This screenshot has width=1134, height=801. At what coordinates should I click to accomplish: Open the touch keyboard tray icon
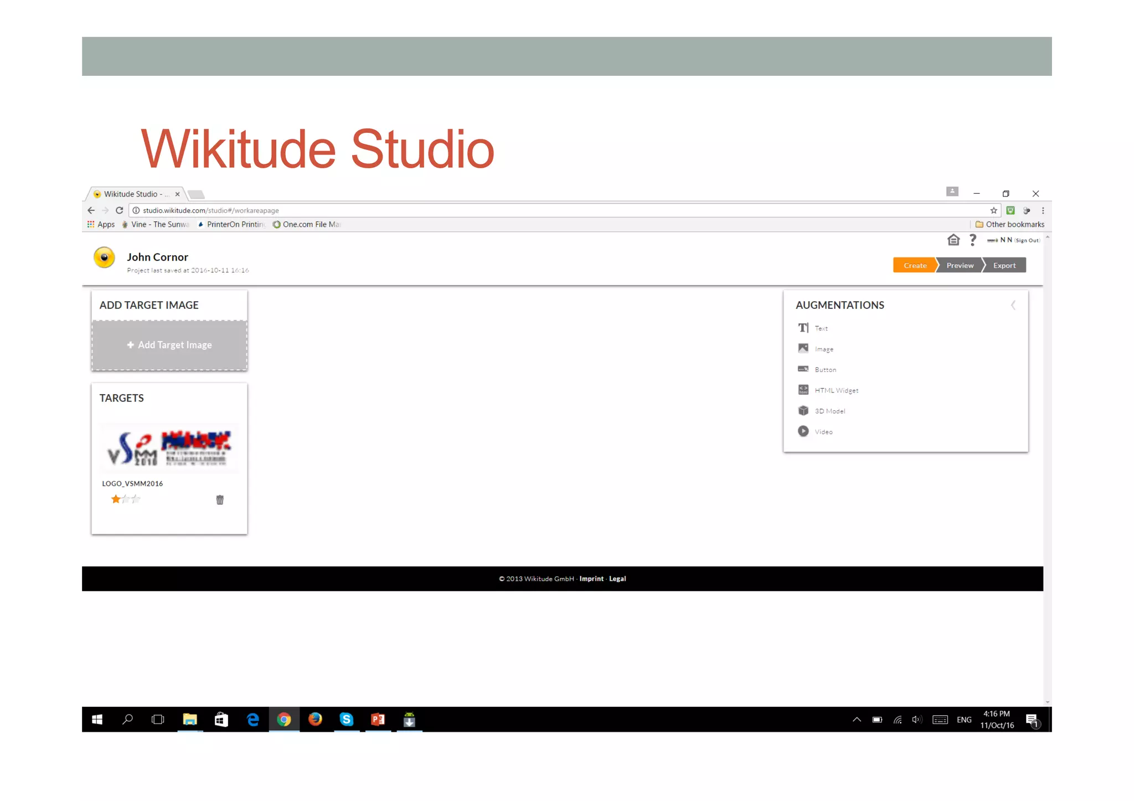[x=940, y=720]
